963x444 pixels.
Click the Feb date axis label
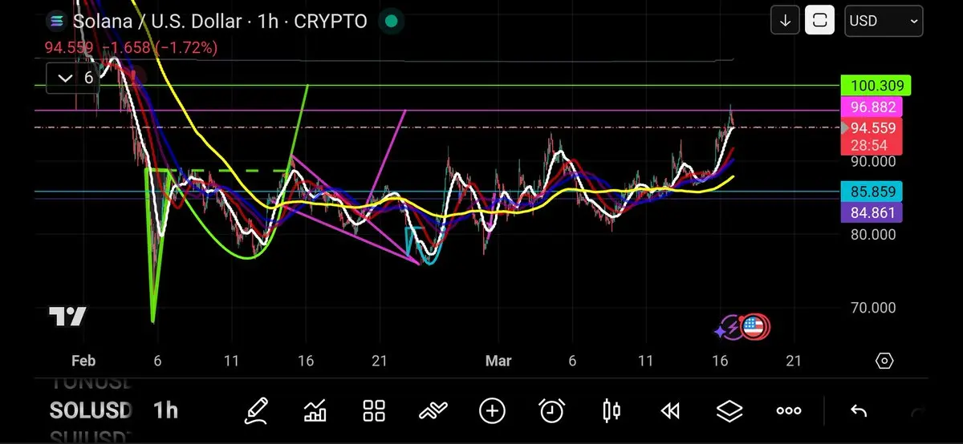pyautogui.click(x=83, y=361)
